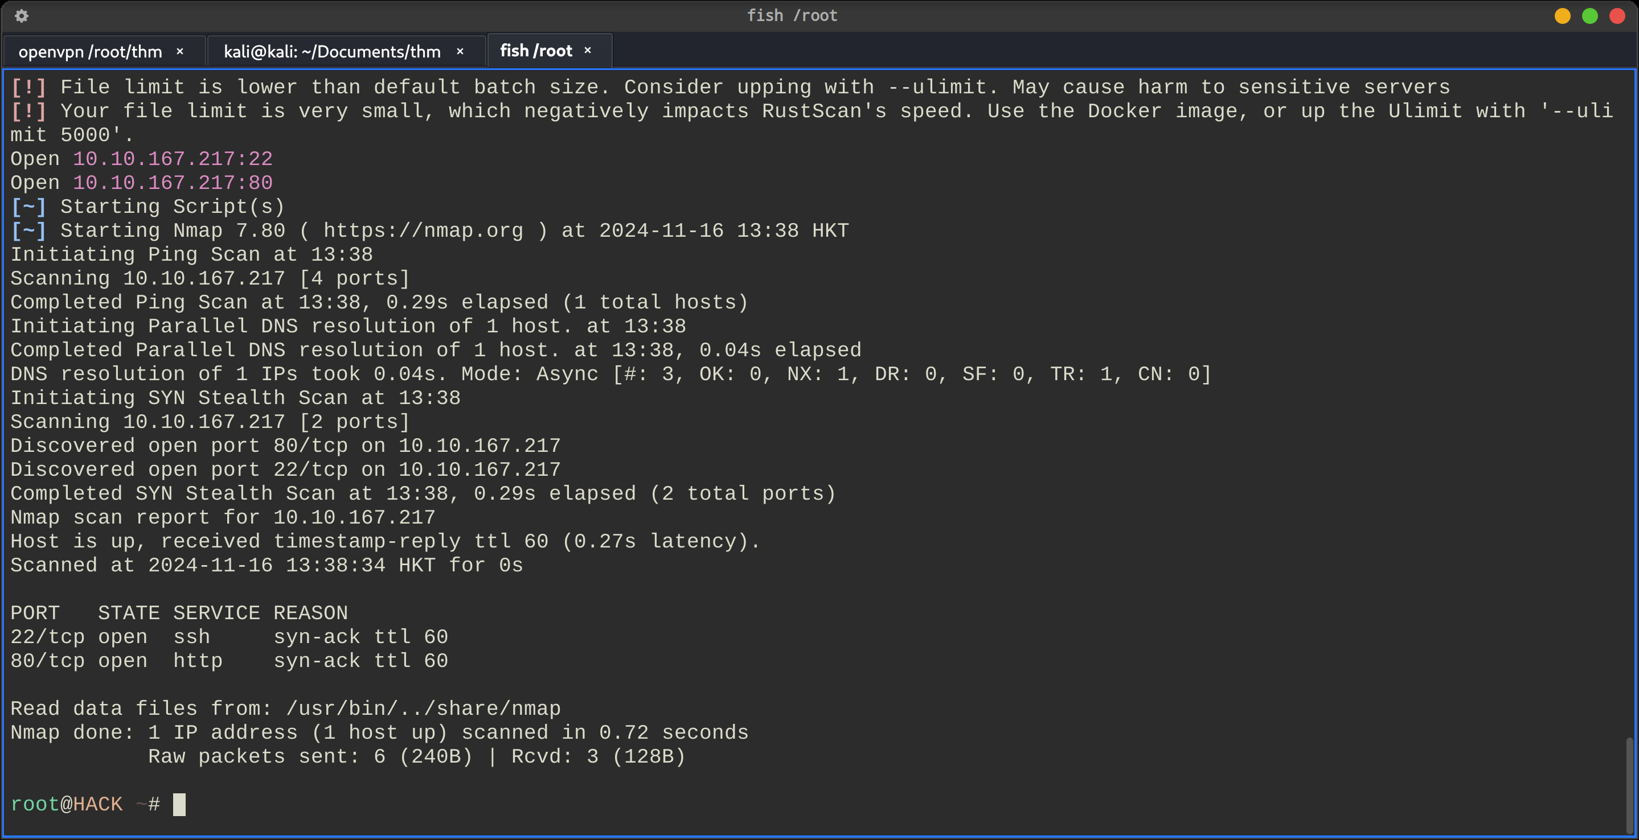Close window with the red button
The height and width of the screenshot is (840, 1639).
1617,16
